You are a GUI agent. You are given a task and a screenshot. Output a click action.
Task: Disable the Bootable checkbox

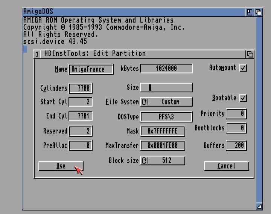tap(244, 98)
